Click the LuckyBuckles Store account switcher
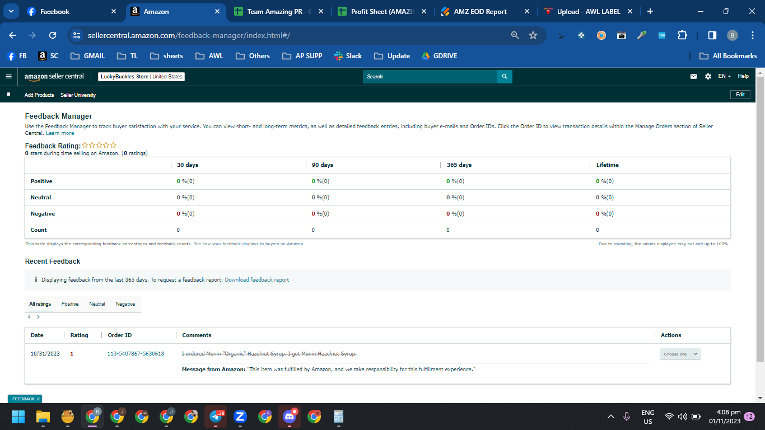This screenshot has height=430, width=765. pyautogui.click(x=142, y=77)
